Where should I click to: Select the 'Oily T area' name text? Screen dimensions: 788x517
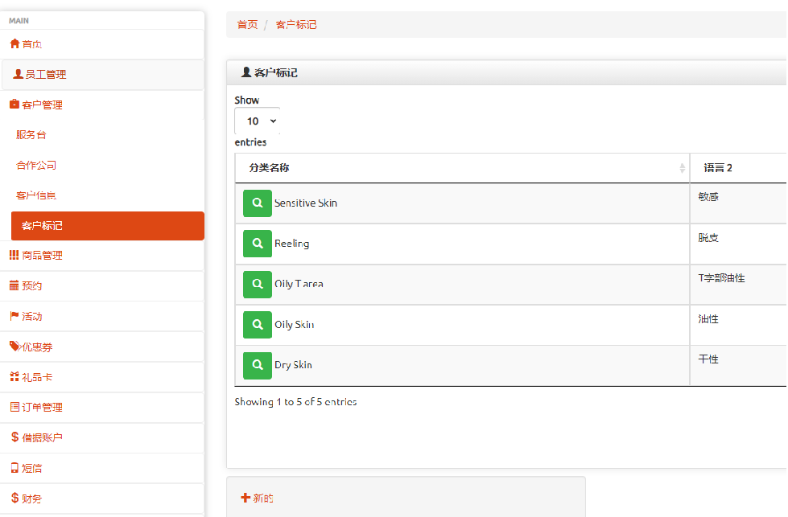[299, 284]
